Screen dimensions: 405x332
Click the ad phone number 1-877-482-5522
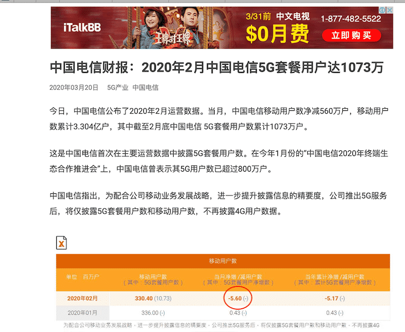pyautogui.click(x=351, y=19)
